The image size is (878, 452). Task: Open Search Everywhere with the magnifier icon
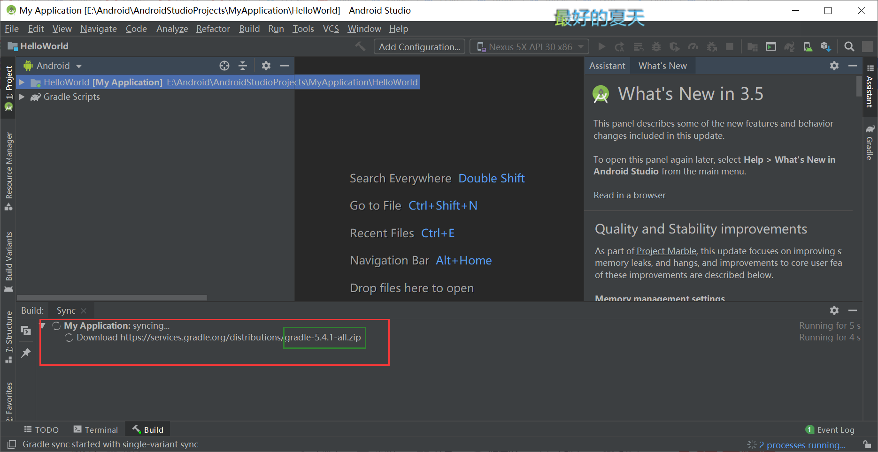click(x=848, y=46)
